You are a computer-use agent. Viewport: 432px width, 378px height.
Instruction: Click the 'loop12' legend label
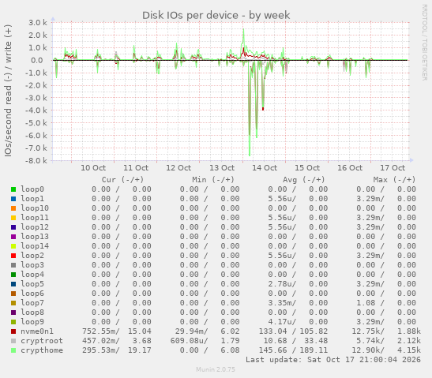35,227
